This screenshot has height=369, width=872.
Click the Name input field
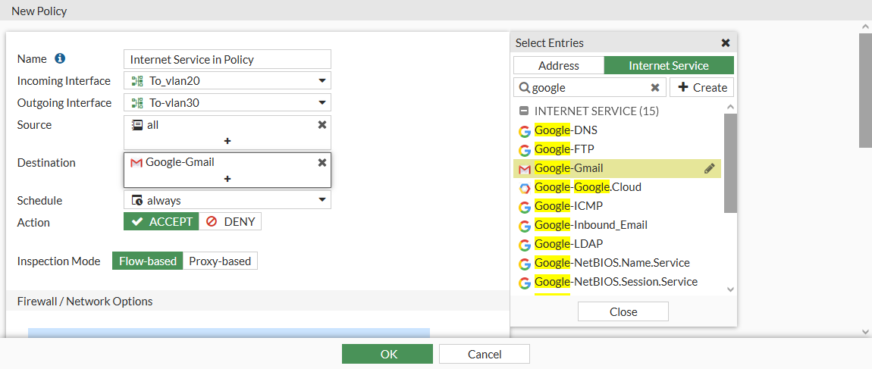pyautogui.click(x=227, y=59)
